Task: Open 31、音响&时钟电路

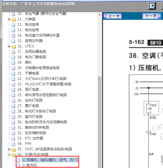Action: (33, 128)
